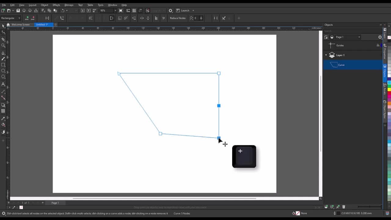Image resolution: width=391 pixels, height=220 pixels.
Task: Click the selected middle node on right edge
Action: pos(219,106)
